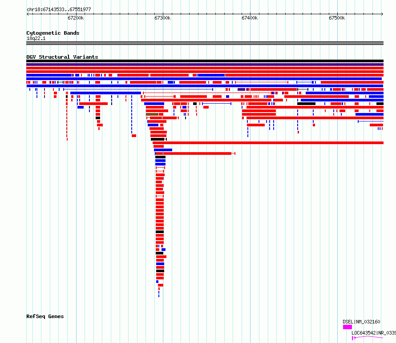Viewport: 396px width, 343px height.
Task: Click the 67400k ruler label
Action: pos(250,18)
